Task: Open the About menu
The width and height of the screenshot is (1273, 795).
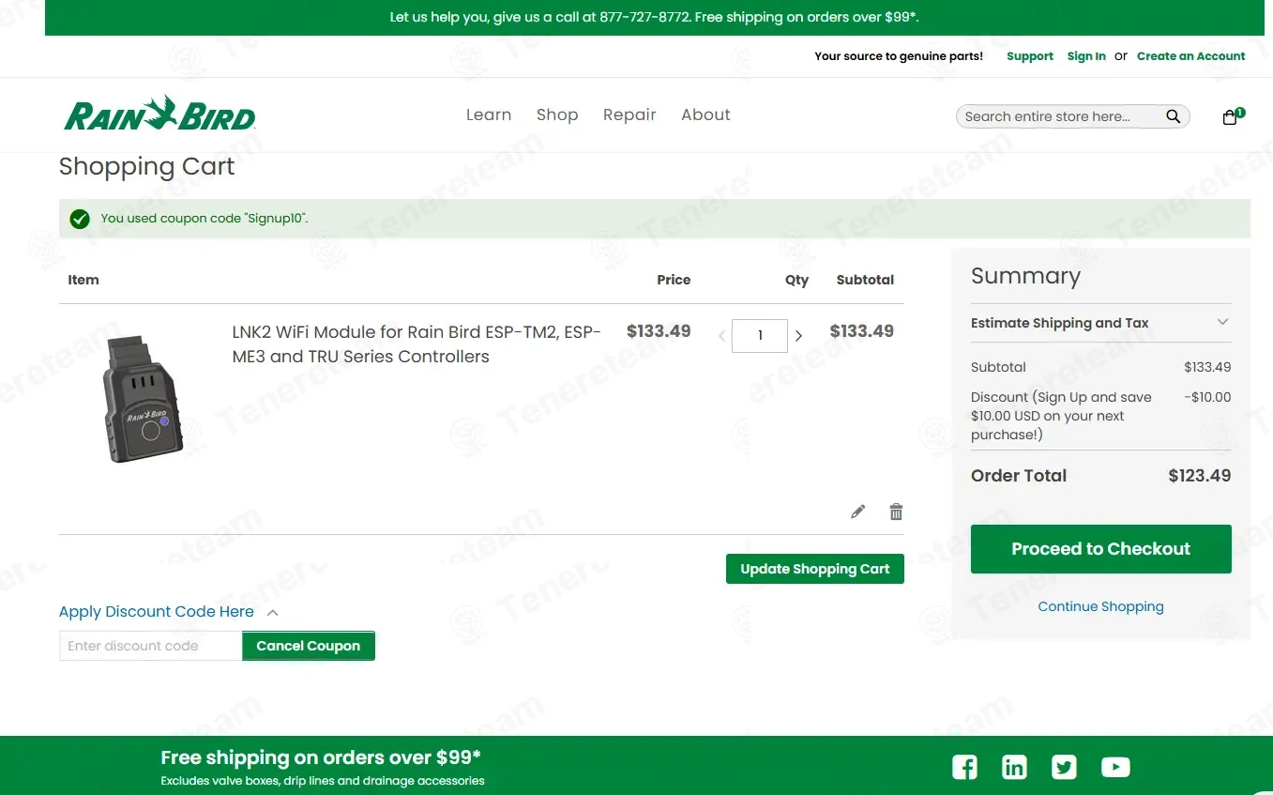Action: 705,115
